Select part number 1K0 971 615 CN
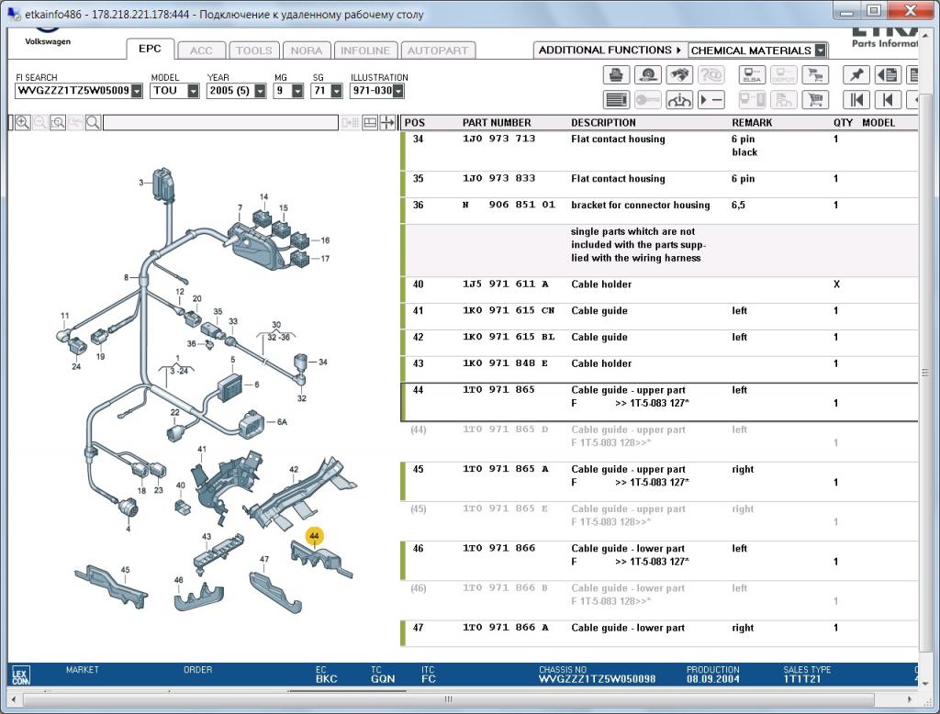 click(x=509, y=310)
